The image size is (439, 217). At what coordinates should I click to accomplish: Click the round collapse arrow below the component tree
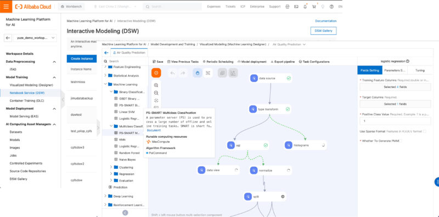[x=125, y=213]
